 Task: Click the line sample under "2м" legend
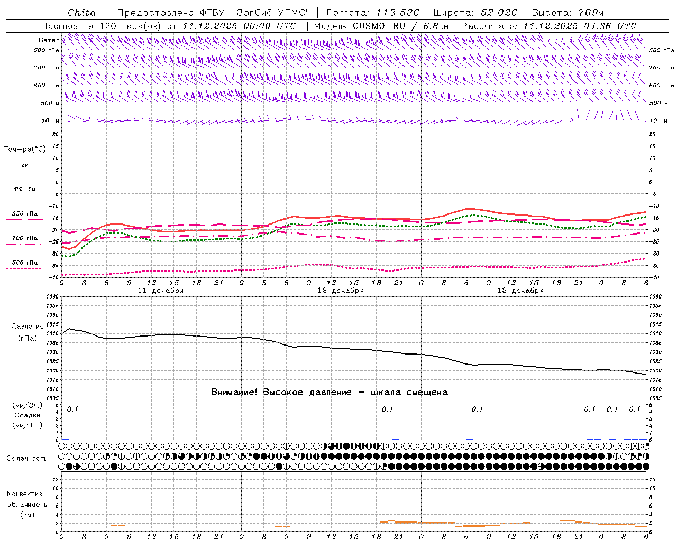tap(24, 171)
